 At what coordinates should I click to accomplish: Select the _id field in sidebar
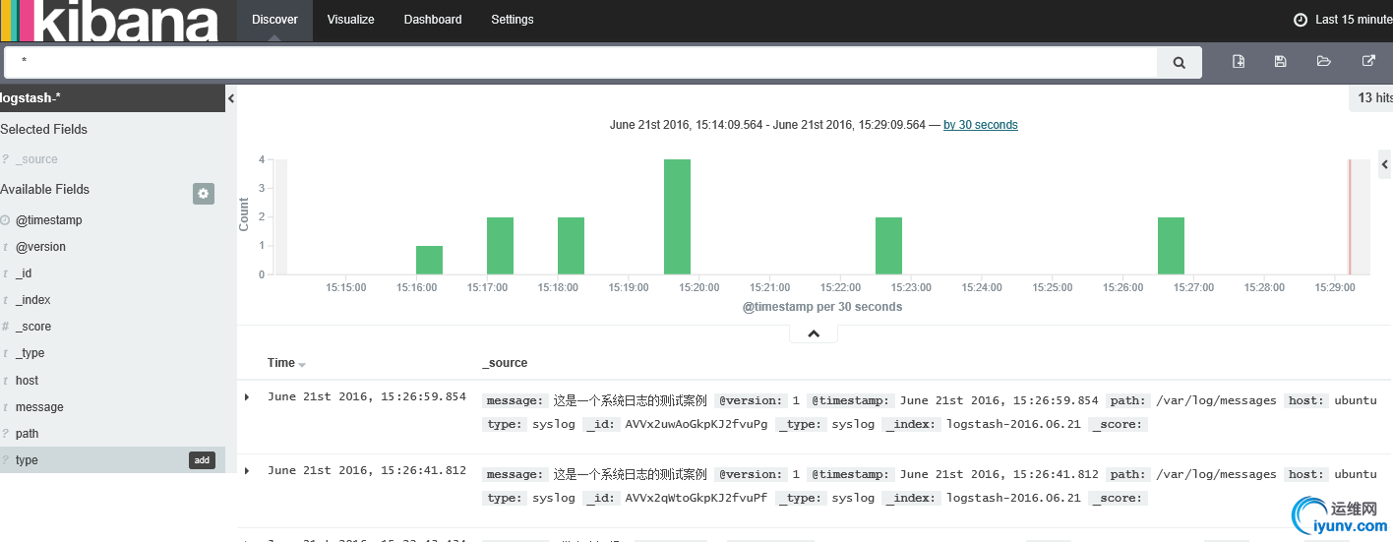click(24, 273)
